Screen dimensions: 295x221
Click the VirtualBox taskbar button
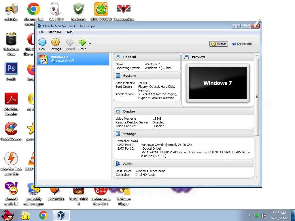61,215
